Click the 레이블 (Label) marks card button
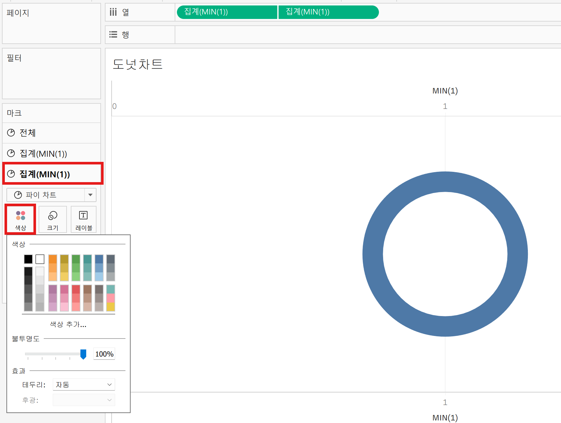 point(84,219)
